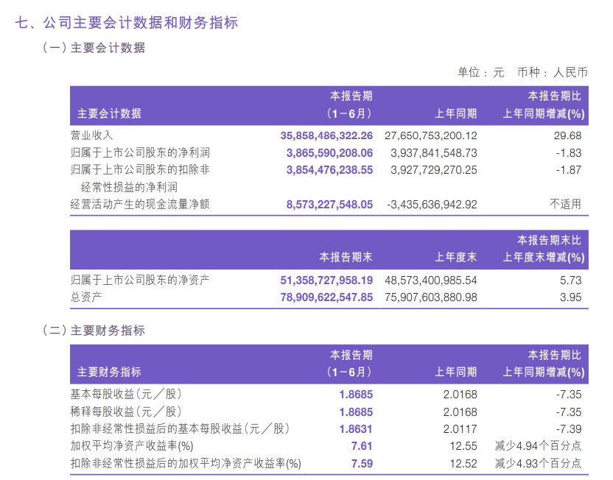Image resolution: width=613 pixels, height=480 pixels.
Task: Select row label 扣除非经常性损益后的基本每股收益
Action: click(x=181, y=428)
